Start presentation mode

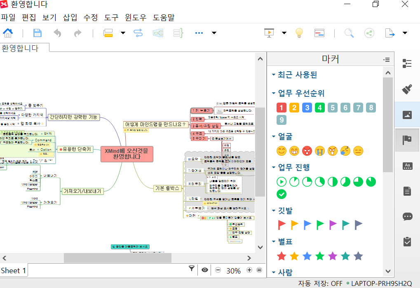pyautogui.click(x=269, y=33)
